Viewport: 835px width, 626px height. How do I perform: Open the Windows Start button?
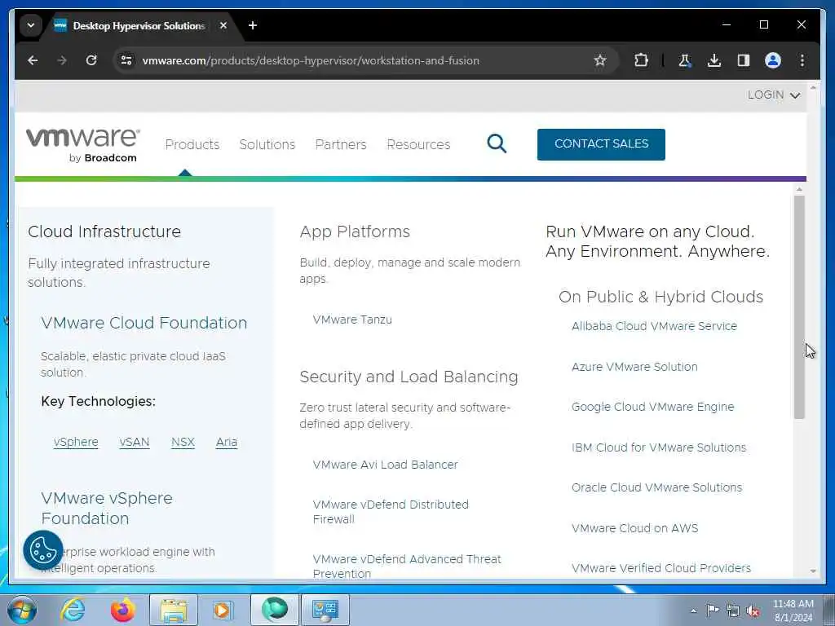point(22,610)
